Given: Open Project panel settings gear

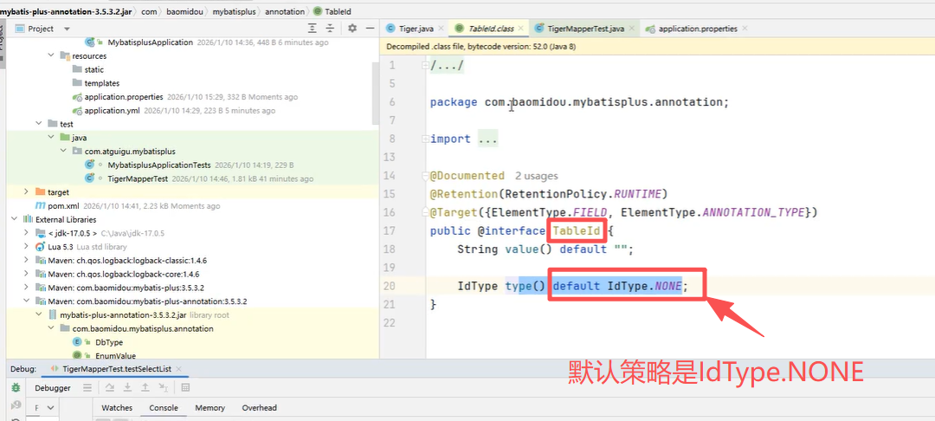Looking at the screenshot, I should click(352, 29).
